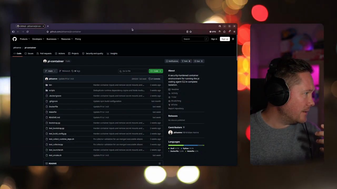Open the reader view icon in address bar

click(x=187, y=31)
